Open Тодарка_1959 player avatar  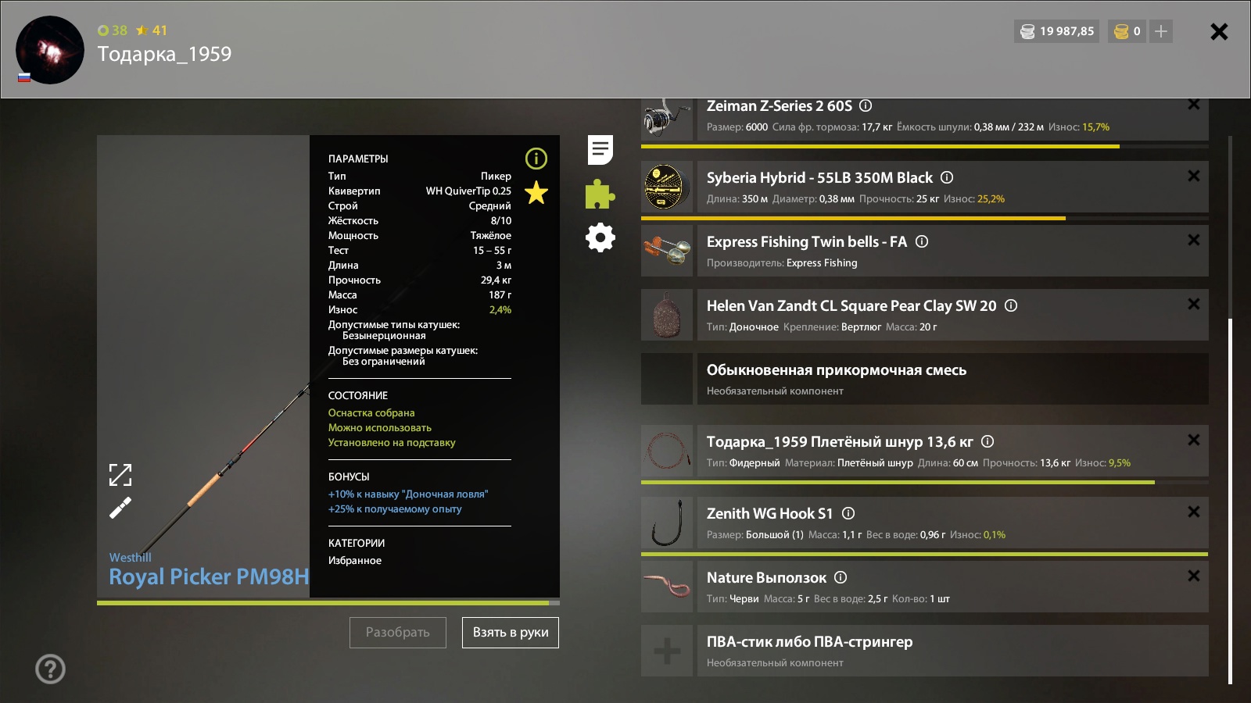point(50,50)
